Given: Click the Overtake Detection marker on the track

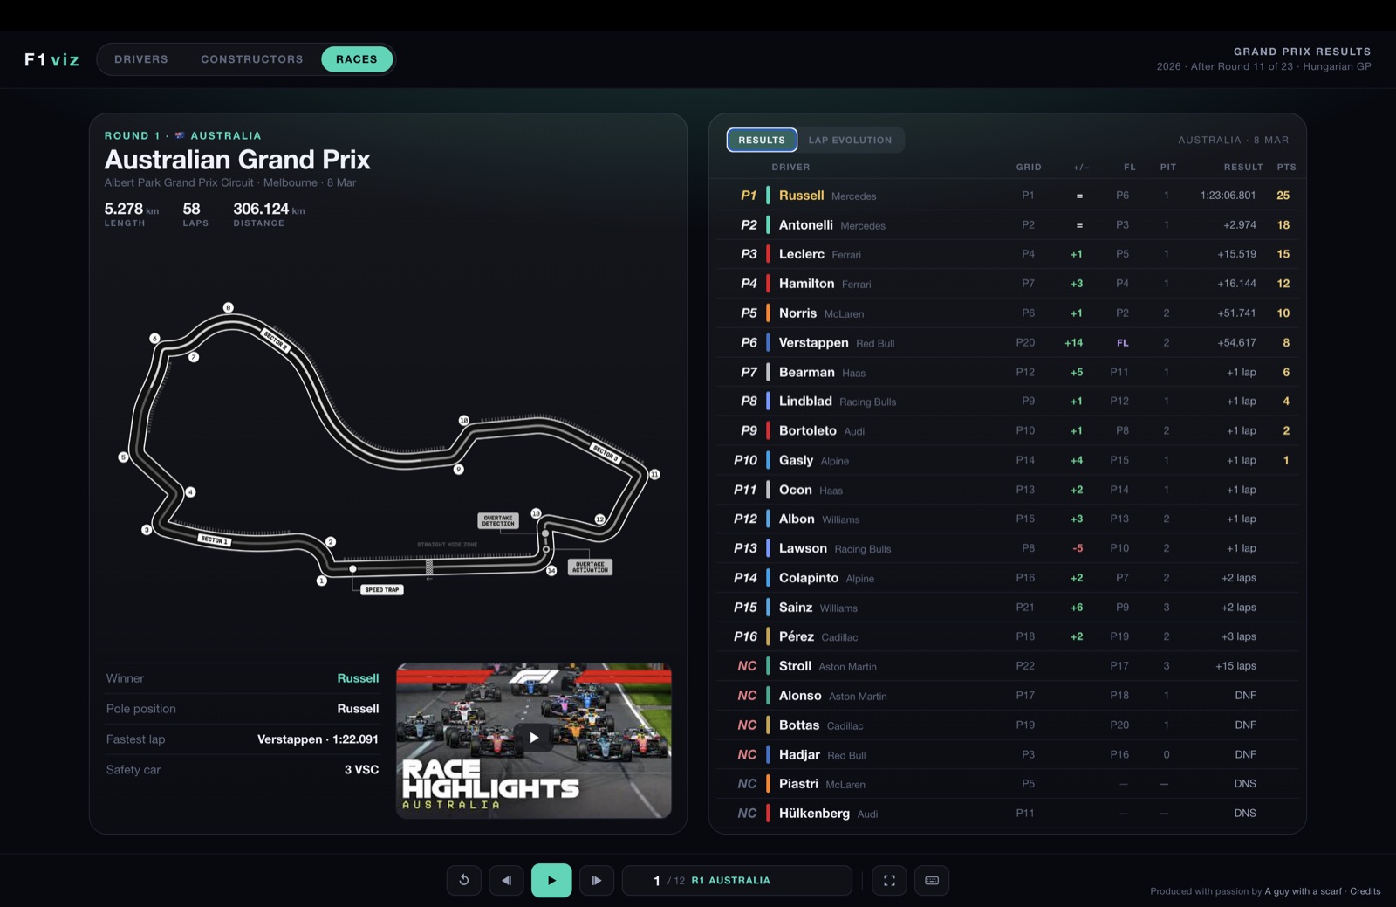Looking at the screenshot, I should (x=498, y=520).
